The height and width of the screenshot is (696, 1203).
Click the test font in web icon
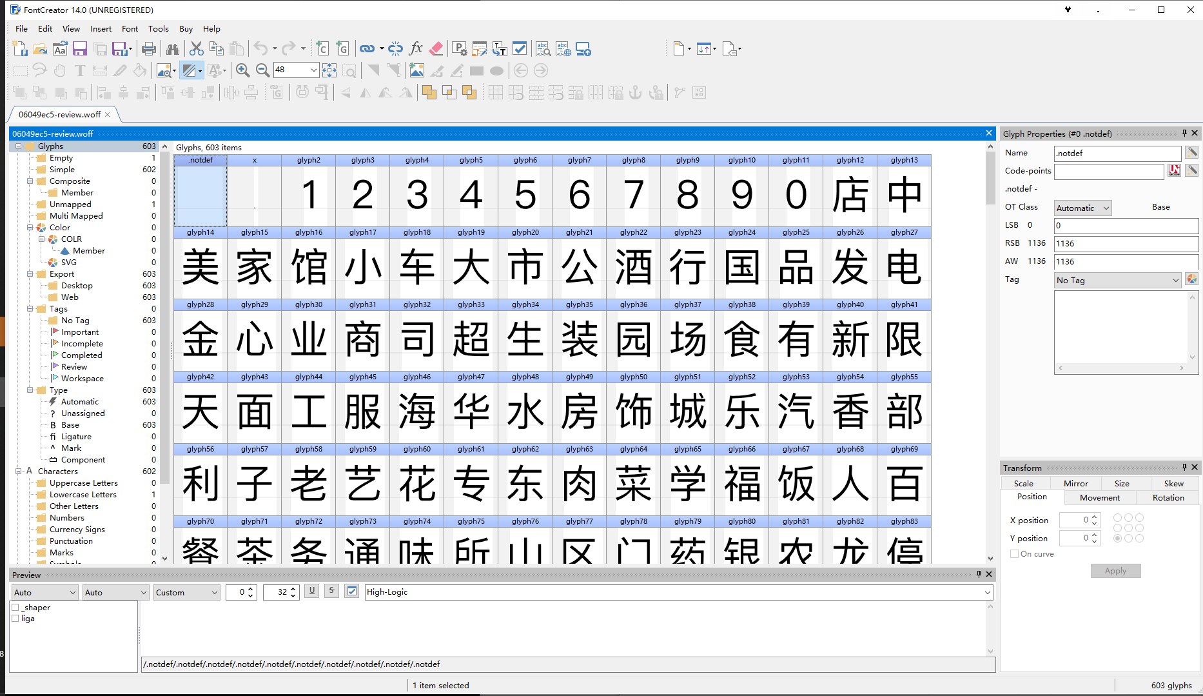[563, 49]
